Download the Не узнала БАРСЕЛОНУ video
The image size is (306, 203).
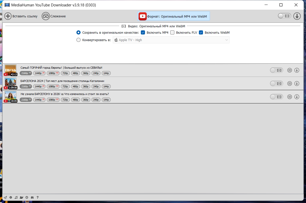297,97
